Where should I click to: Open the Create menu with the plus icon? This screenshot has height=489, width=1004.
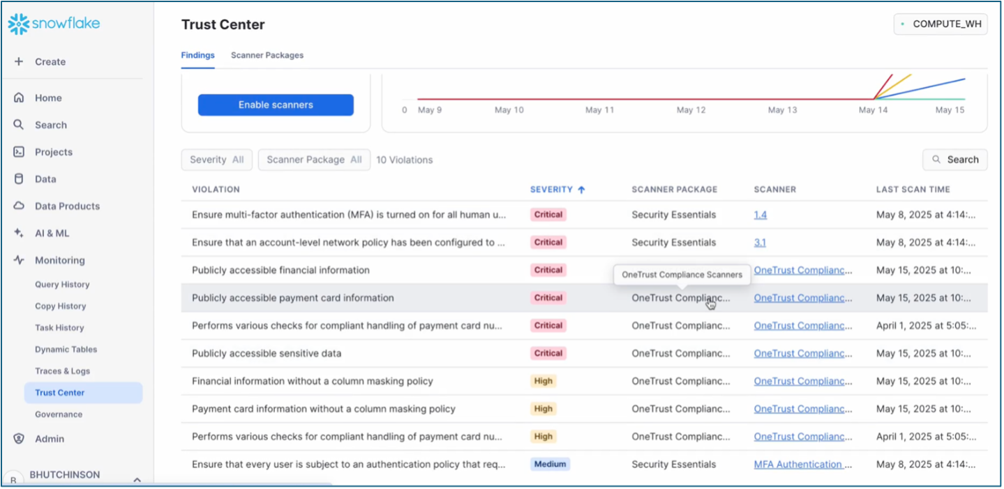[x=18, y=61]
